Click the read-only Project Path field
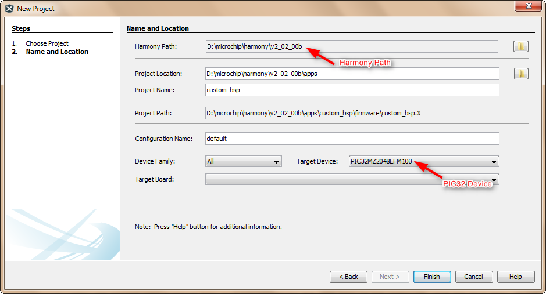 (x=352, y=113)
